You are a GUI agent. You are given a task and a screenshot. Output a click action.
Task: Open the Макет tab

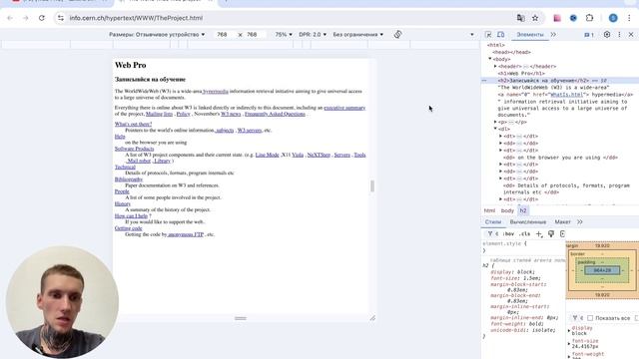tap(562, 221)
